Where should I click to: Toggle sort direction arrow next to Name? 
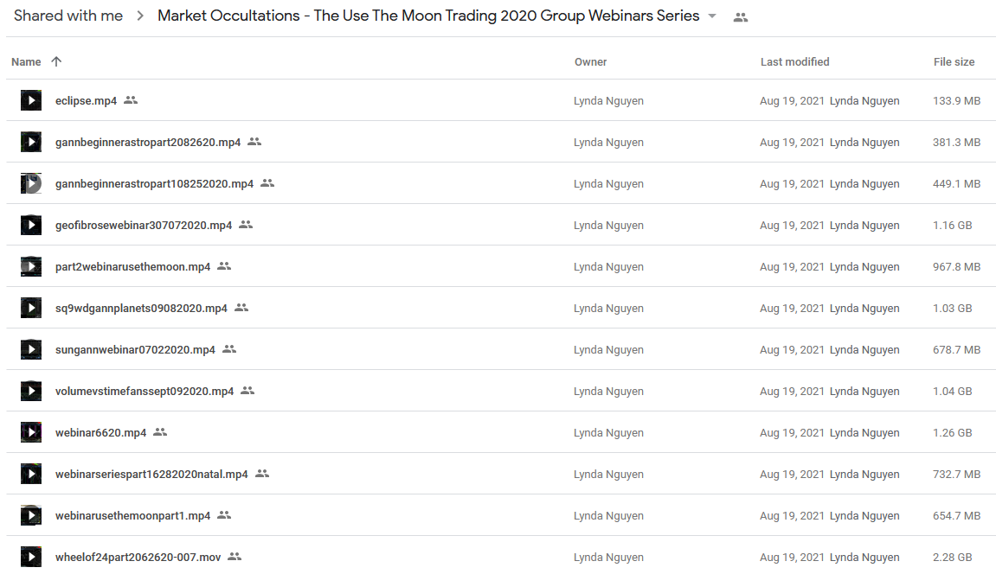click(x=56, y=61)
